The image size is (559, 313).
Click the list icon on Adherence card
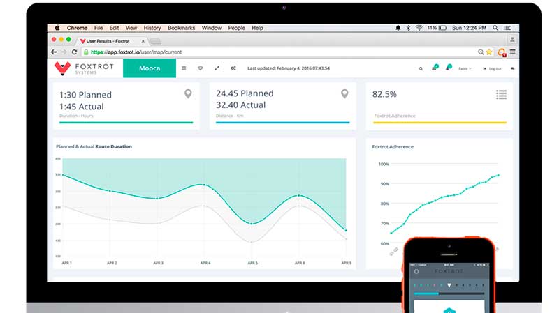point(500,94)
